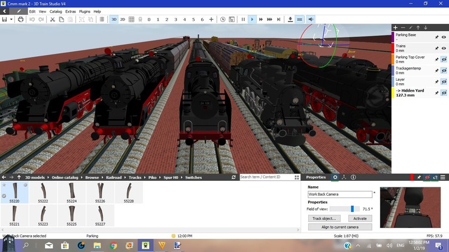Add a new camera with the plus icon

[x=211, y=20]
